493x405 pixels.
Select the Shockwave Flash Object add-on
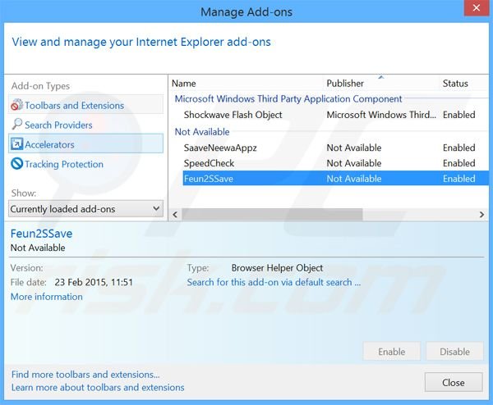(233, 116)
